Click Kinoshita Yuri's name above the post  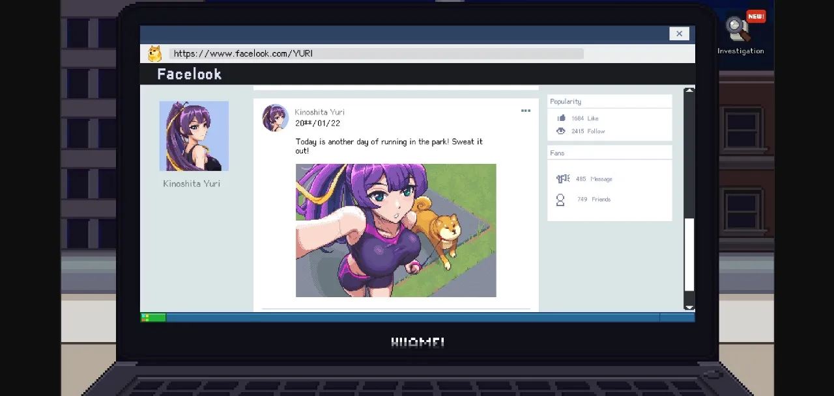pyautogui.click(x=319, y=112)
